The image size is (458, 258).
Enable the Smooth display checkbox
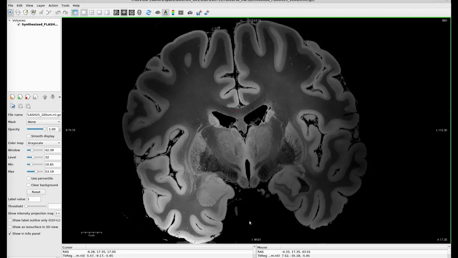tap(28, 136)
